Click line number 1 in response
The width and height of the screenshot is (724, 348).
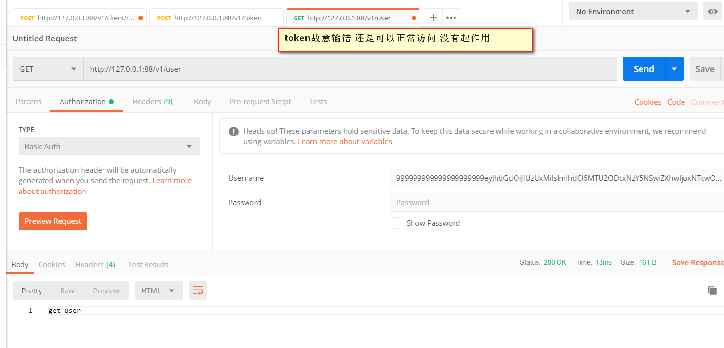pos(30,310)
